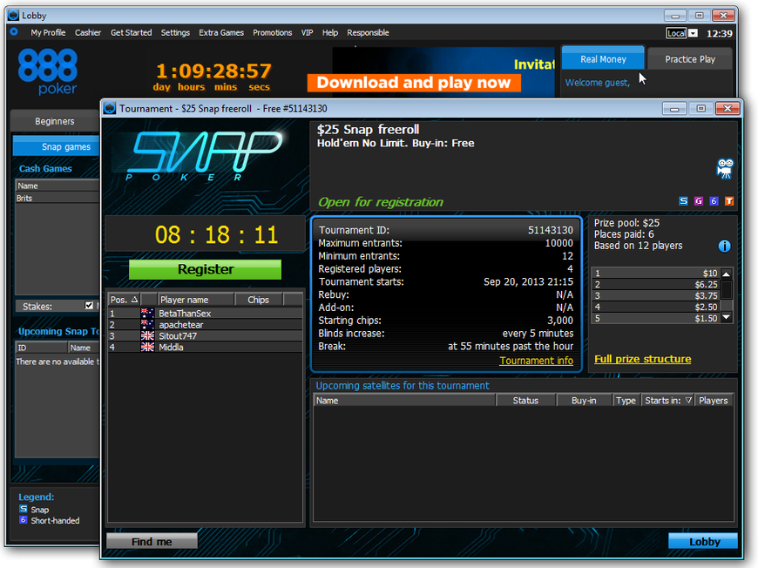The image size is (758, 568).
Task: Select player row apachetear
Action: point(205,324)
